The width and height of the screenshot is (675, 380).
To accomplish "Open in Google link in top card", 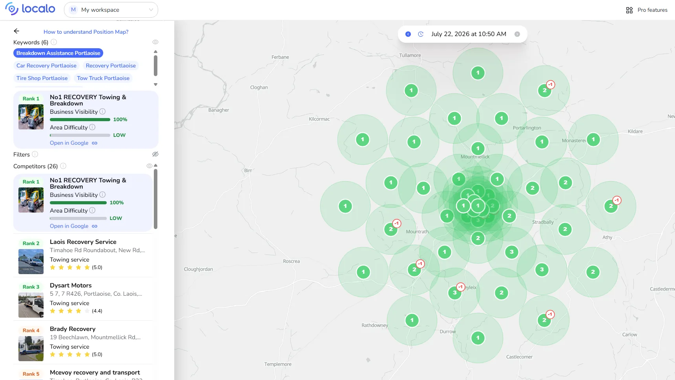I will (x=73, y=143).
